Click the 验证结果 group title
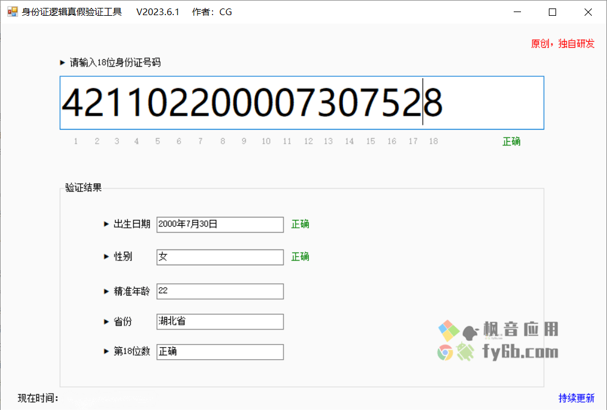The height and width of the screenshot is (410, 607). 83,188
